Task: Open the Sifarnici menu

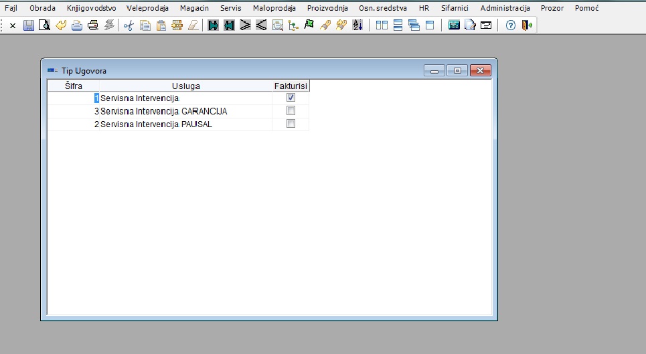Action: coord(455,8)
